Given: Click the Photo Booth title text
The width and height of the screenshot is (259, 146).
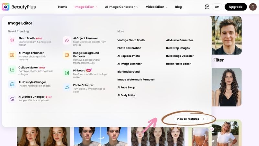Looking at the screenshot, I should click(27, 38).
